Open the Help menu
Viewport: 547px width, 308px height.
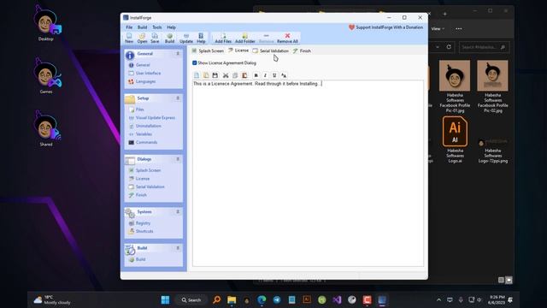[171, 27]
